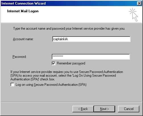Proceed with the Next button
143x116 pixels.
104,109
